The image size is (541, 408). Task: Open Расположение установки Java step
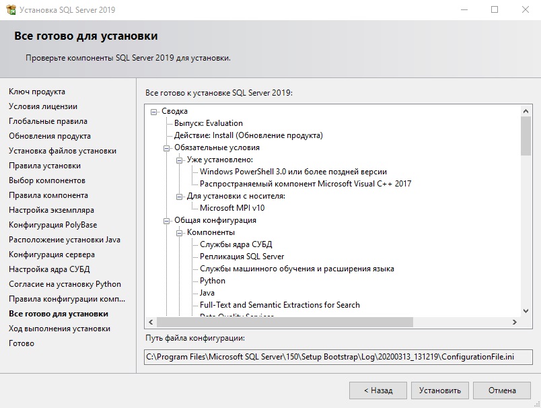65,240
